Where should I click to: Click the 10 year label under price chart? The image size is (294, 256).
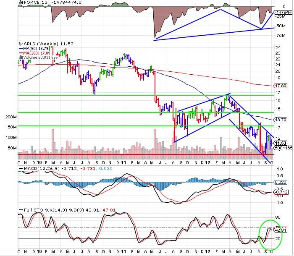(39, 163)
